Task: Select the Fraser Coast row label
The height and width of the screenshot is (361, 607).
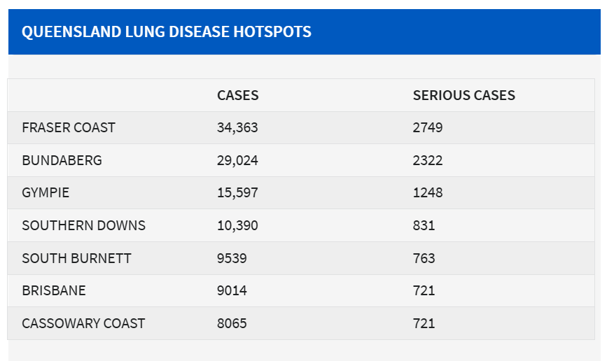Action: click(69, 127)
